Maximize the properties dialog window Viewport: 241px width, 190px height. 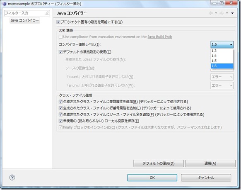(x=222, y=3)
